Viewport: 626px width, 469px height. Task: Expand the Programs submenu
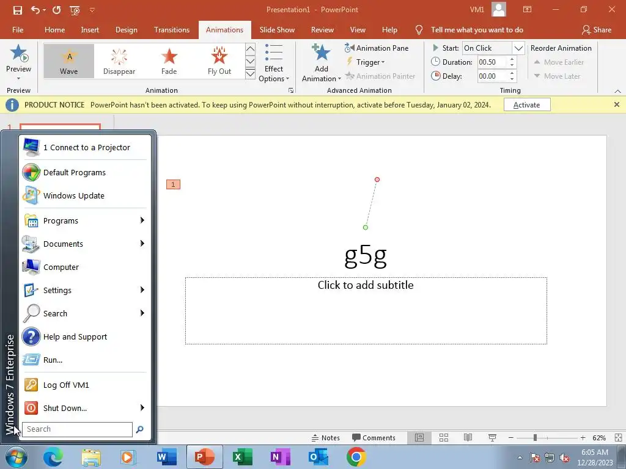84,221
